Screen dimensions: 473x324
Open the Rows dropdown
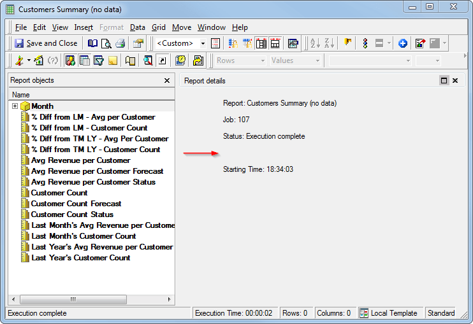[x=263, y=61]
